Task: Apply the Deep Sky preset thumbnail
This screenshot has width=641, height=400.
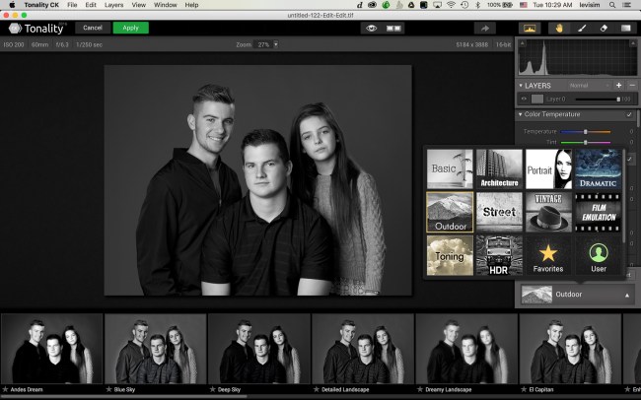Action: pyautogui.click(x=259, y=349)
